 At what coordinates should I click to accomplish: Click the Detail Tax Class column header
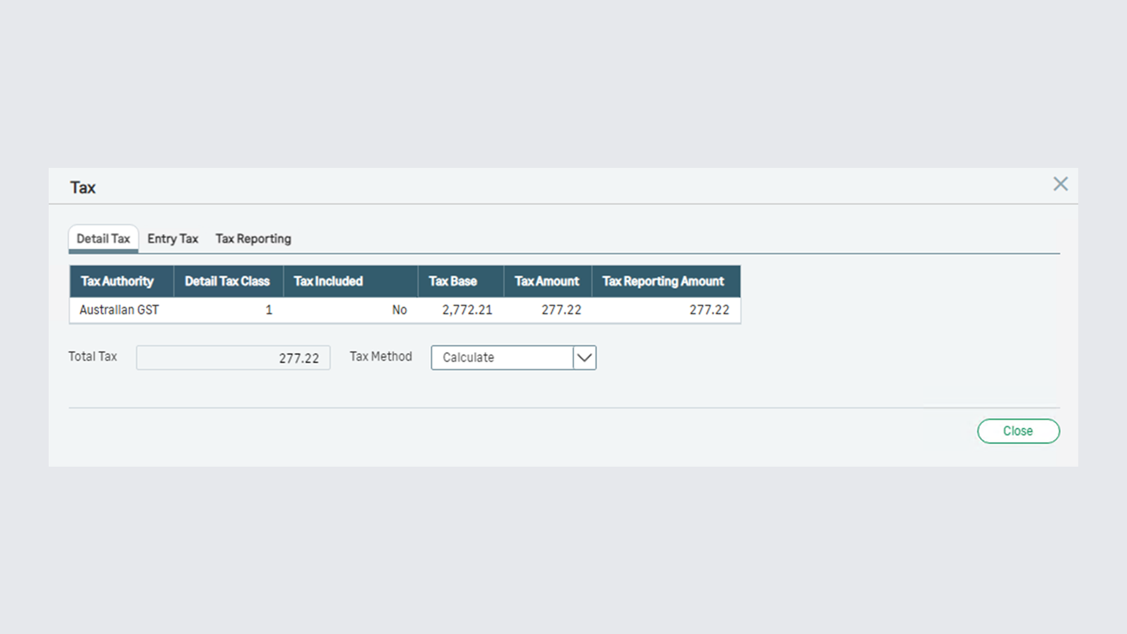227,281
